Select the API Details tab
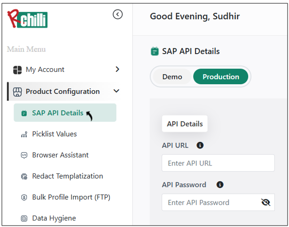Viewport: 289px width, 227px height. 185,124
